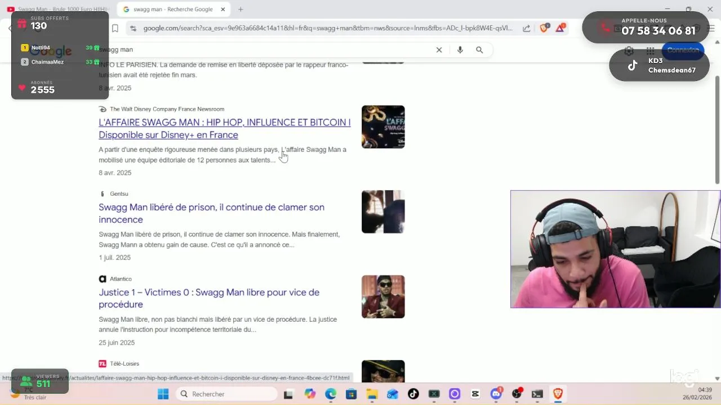Open OBS Studio from the taskbar
The image size is (721, 405).
[x=517, y=394]
